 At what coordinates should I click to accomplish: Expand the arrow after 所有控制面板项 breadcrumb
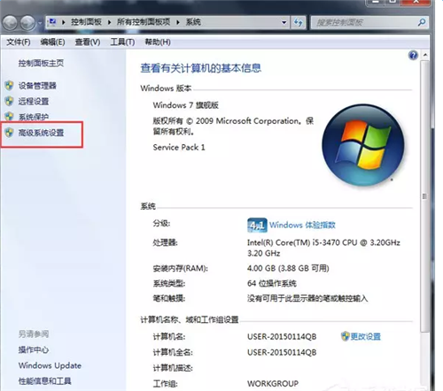coord(178,22)
